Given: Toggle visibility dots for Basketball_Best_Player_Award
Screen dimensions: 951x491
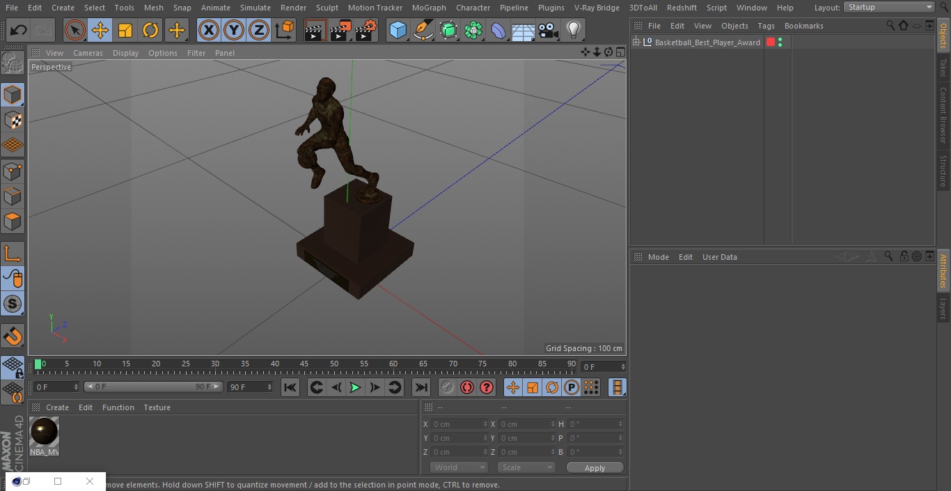Looking at the screenshot, I should (780, 42).
